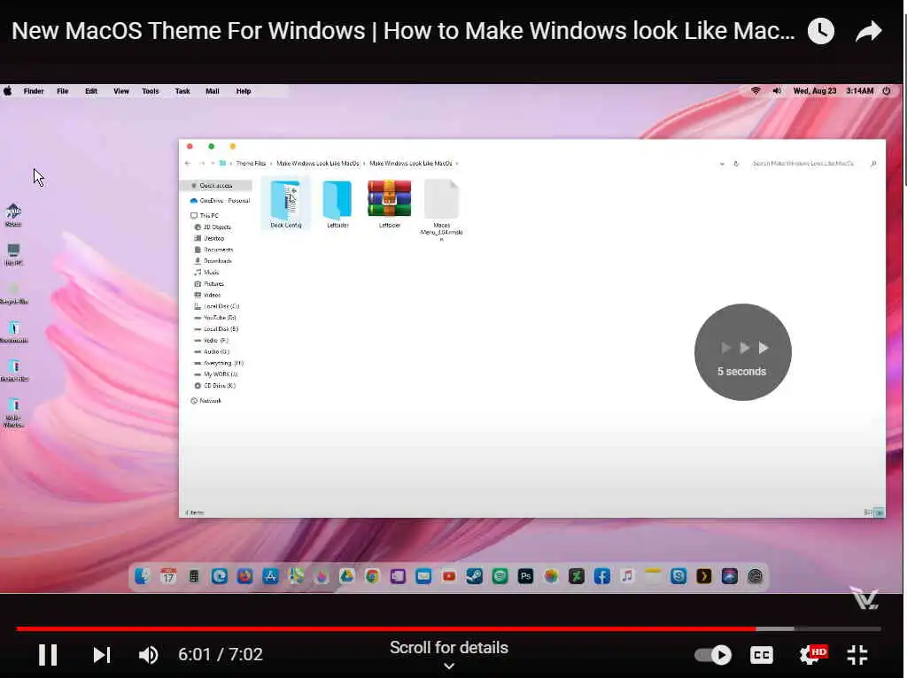
Task: Launch Chrome from the dock
Action: click(373, 576)
